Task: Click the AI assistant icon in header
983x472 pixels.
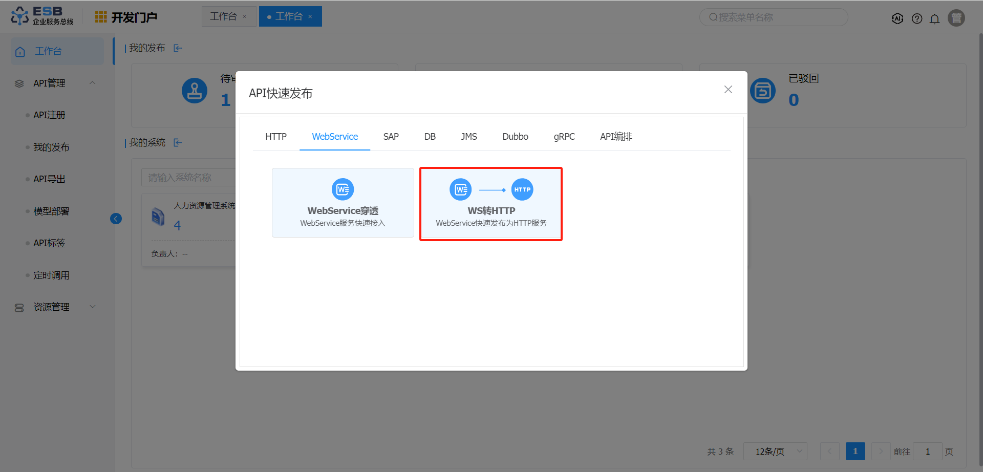Action: point(897,18)
